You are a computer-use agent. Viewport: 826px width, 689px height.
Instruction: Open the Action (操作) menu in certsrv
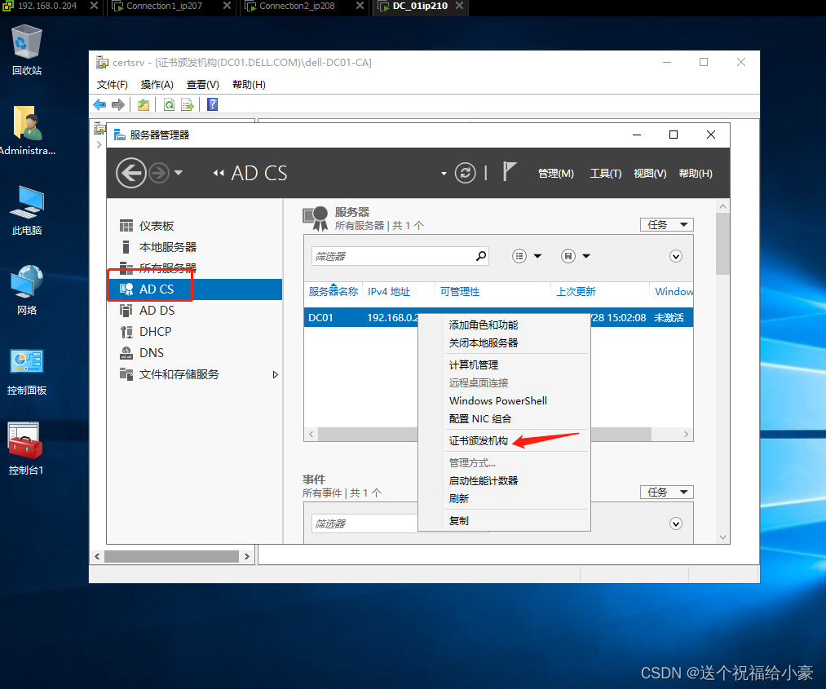tap(157, 85)
